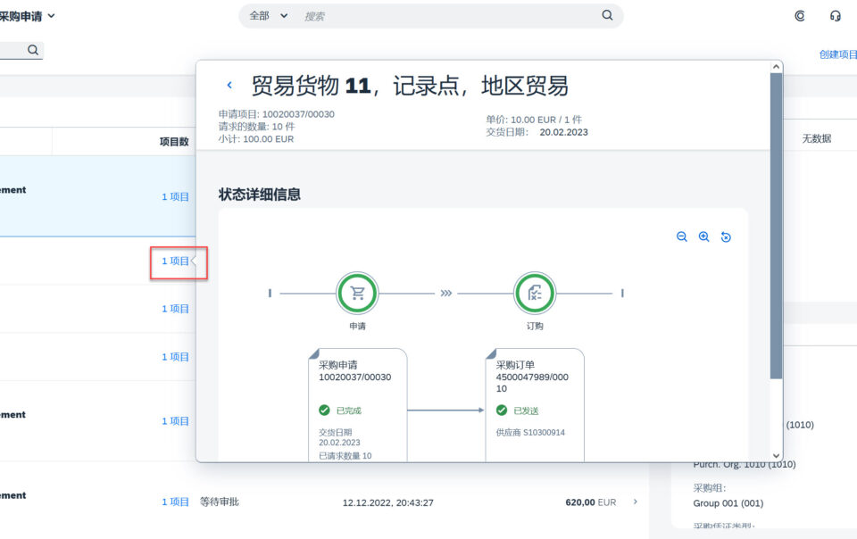The image size is (857, 539).
Task: Open the headset support icon
Action: (x=836, y=16)
